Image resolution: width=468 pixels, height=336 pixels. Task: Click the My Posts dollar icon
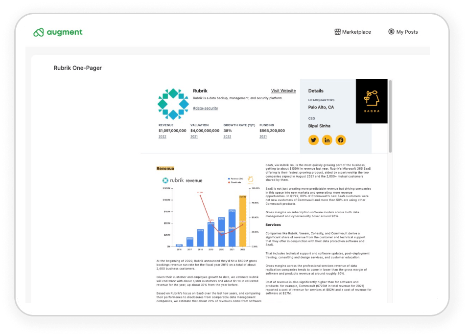click(x=391, y=32)
